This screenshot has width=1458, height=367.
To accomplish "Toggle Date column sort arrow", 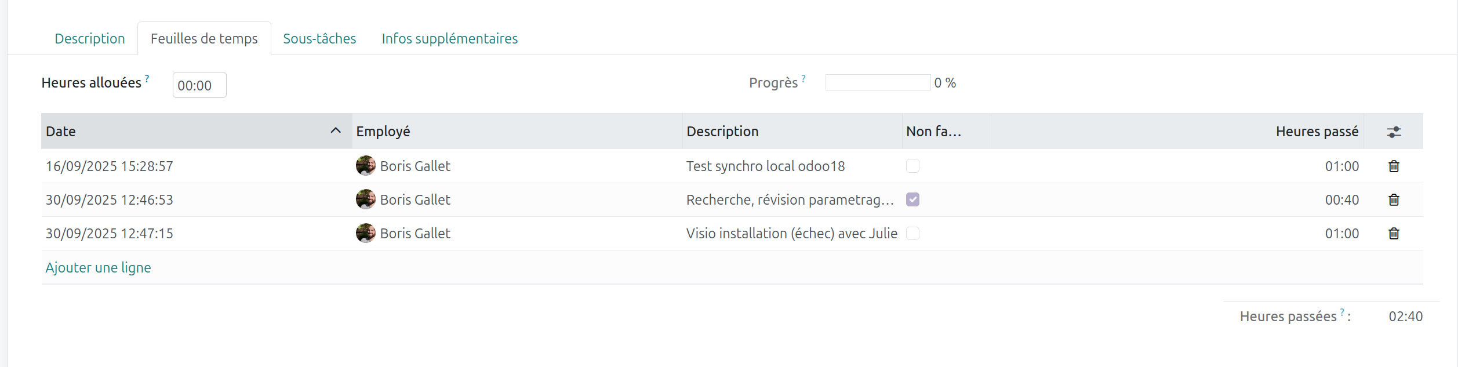I will 336,131.
